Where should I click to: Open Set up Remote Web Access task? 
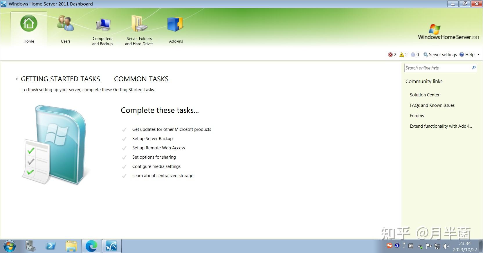pos(158,148)
